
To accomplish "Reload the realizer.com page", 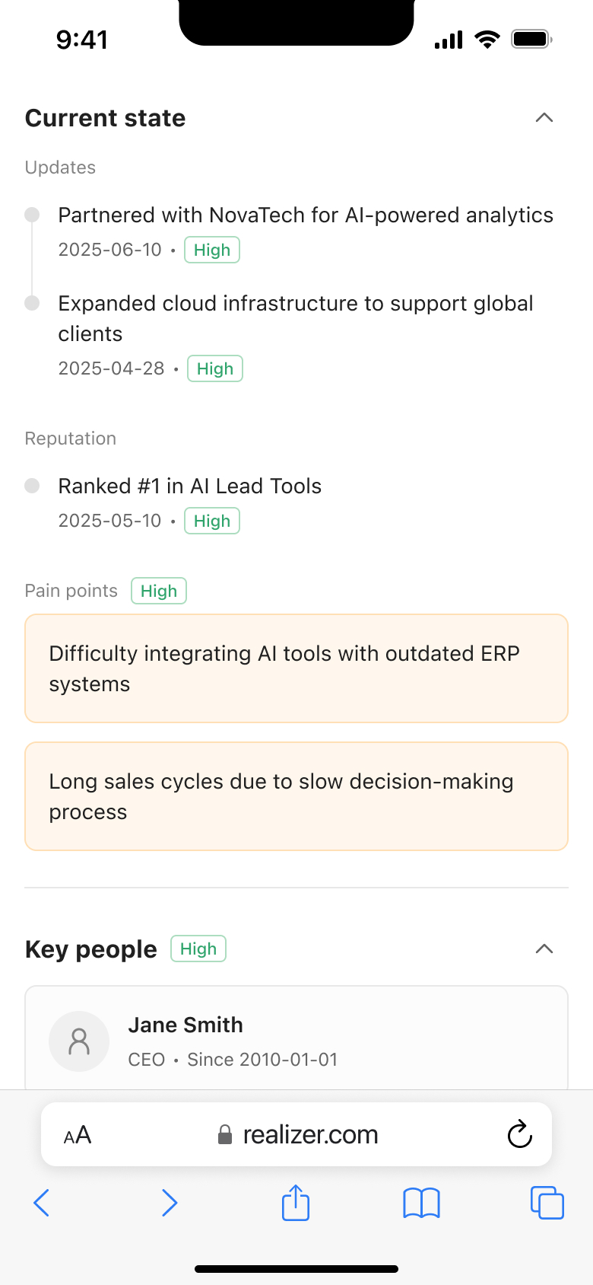I will 519,1134.
